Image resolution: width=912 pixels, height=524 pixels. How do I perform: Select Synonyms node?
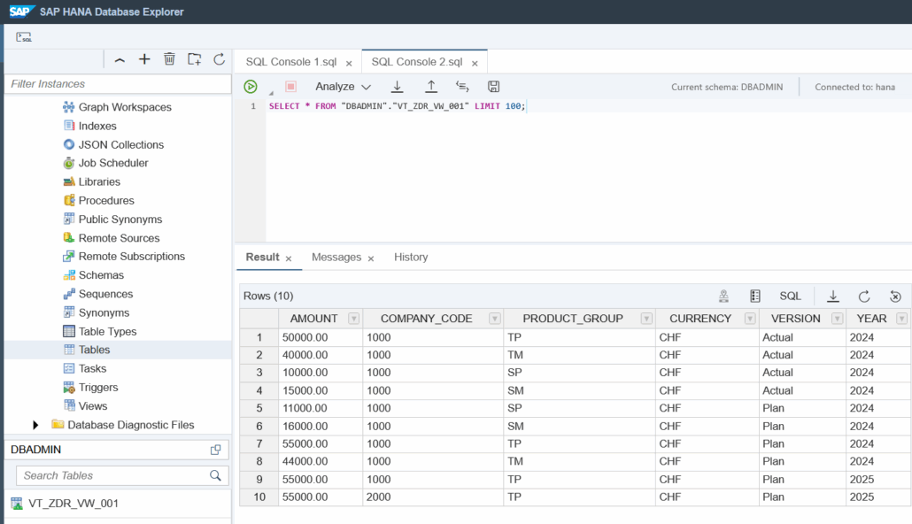point(104,312)
